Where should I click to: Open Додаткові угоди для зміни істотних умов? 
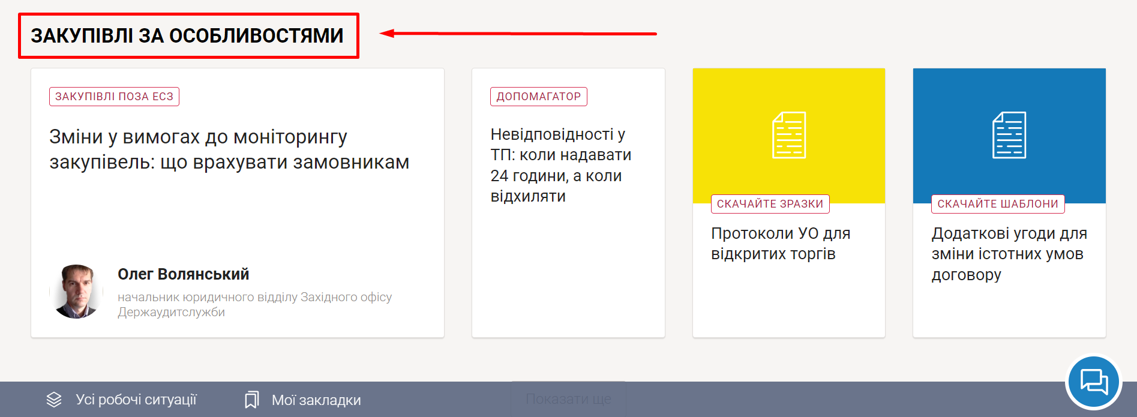click(1009, 254)
